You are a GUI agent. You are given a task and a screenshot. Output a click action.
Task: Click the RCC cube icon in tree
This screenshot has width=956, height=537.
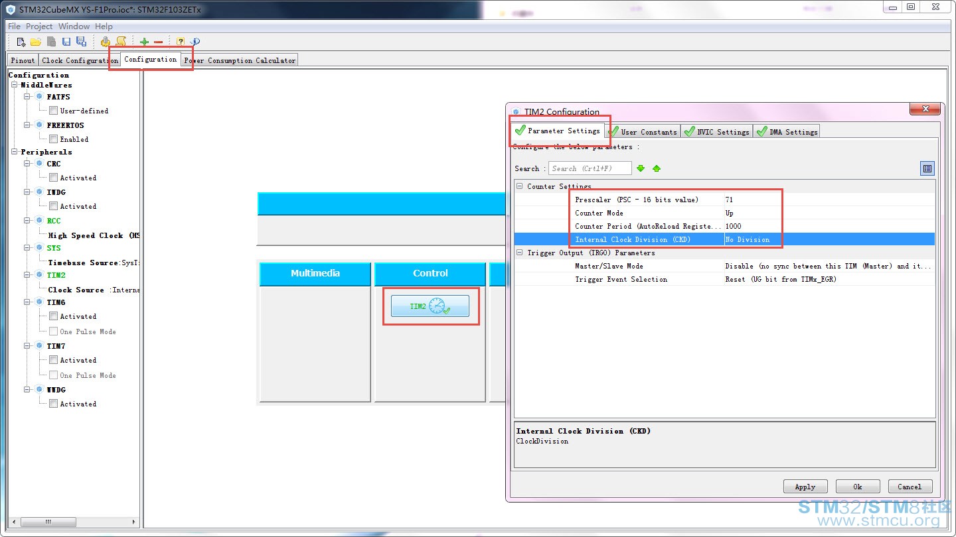tap(39, 221)
